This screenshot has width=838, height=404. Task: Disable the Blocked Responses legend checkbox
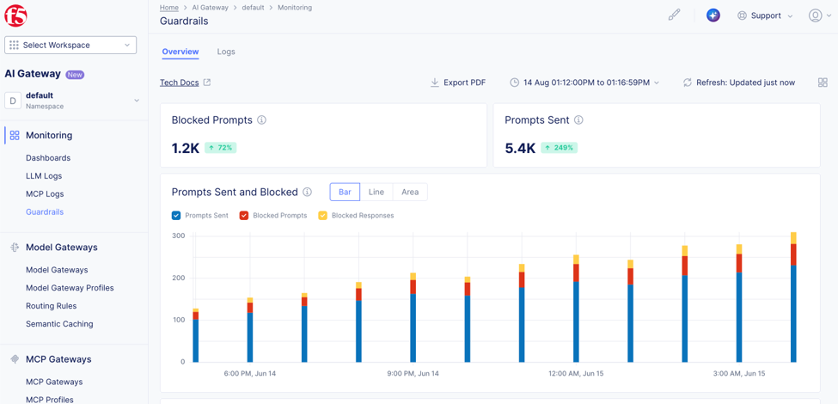click(x=323, y=216)
